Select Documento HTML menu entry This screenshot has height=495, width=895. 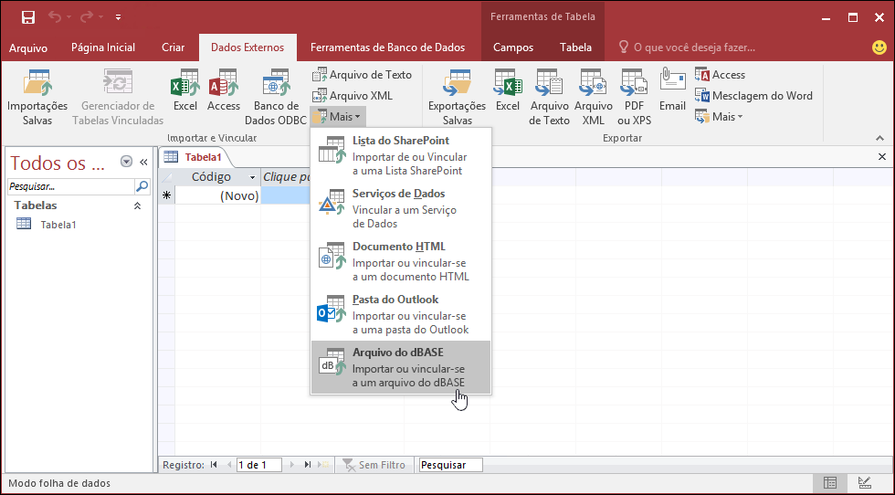[401, 261]
